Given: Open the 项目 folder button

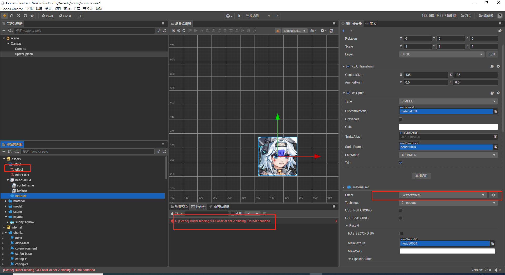Looking at the screenshot, I should (466, 16).
